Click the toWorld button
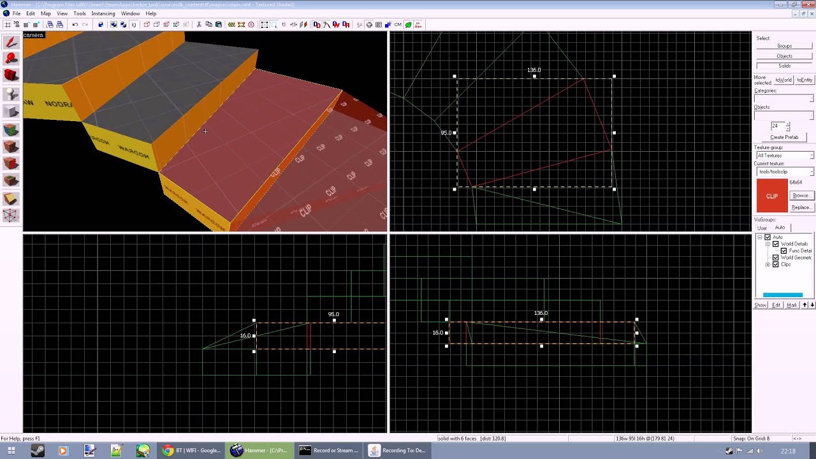Image resolution: width=816 pixels, height=459 pixels. pyautogui.click(x=783, y=80)
